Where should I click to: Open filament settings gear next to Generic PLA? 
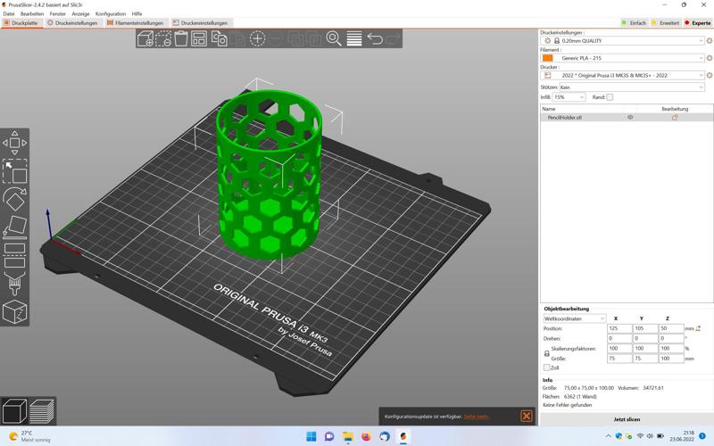pyautogui.click(x=709, y=58)
